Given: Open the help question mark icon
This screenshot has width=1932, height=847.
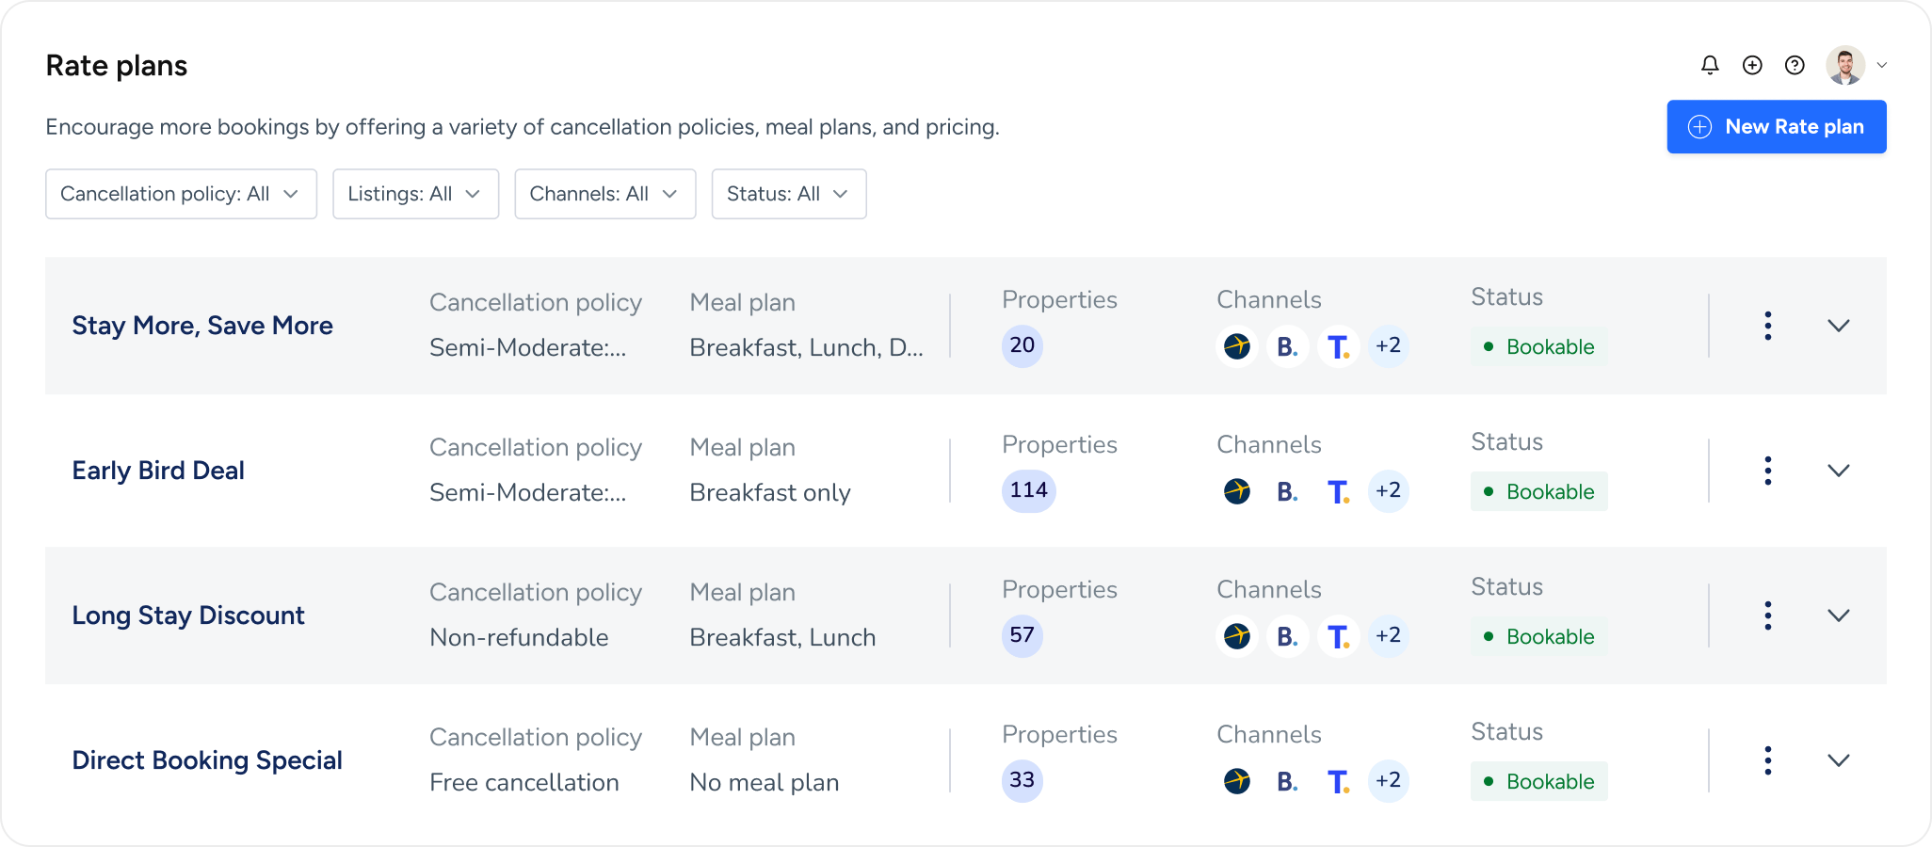Looking at the screenshot, I should click(1795, 65).
